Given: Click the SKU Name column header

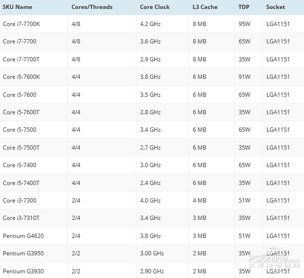Looking at the screenshot, I should (x=17, y=7).
